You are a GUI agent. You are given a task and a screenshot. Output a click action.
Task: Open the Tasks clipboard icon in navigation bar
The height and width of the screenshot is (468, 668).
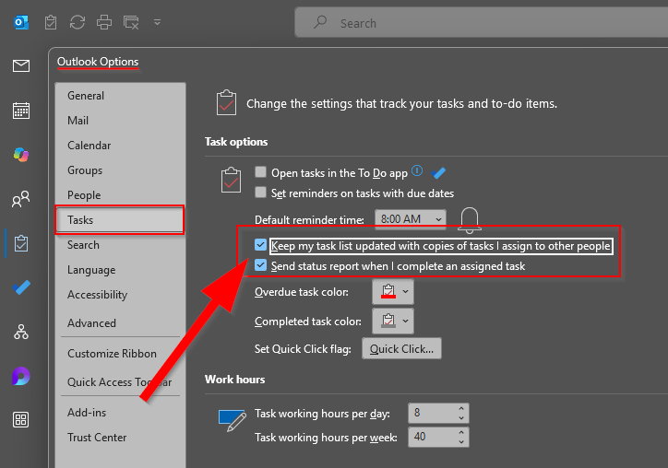coord(21,243)
